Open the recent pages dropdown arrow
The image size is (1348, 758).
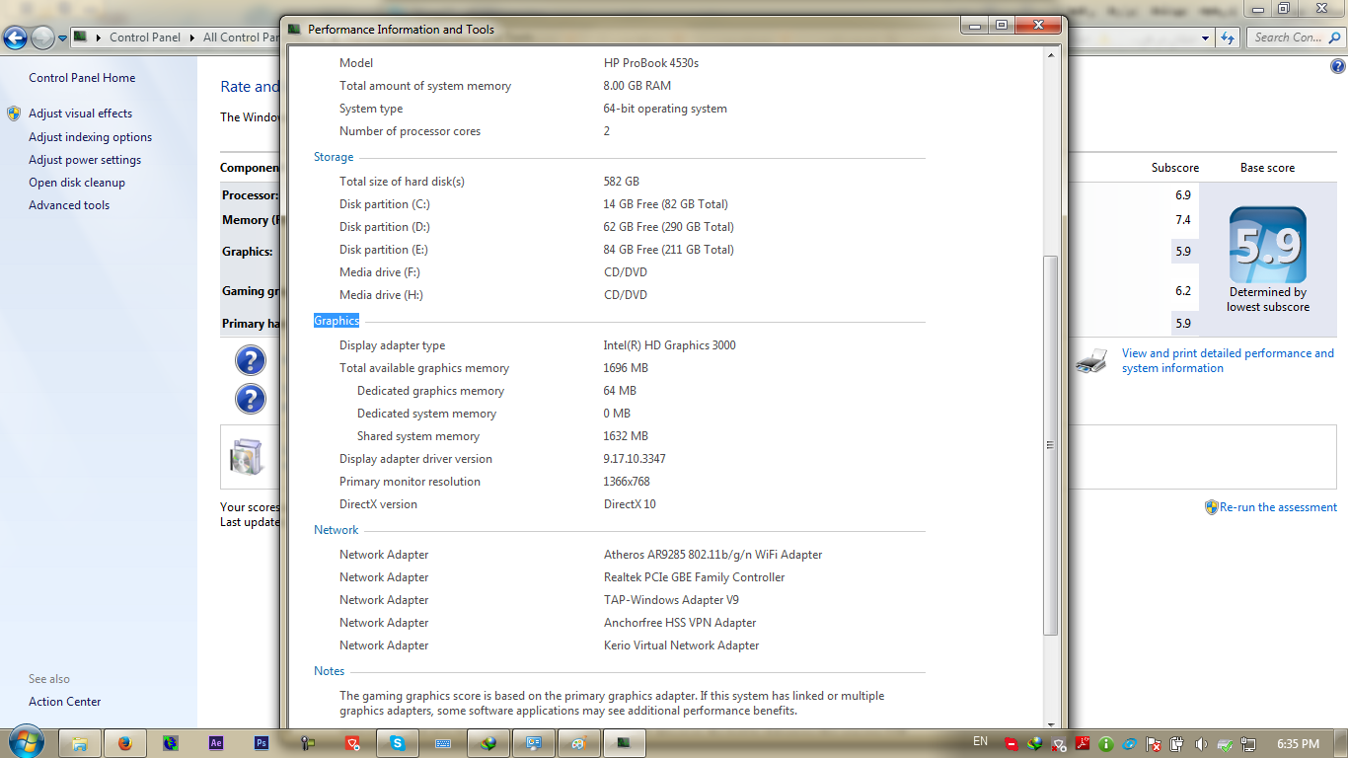point(62,38)
